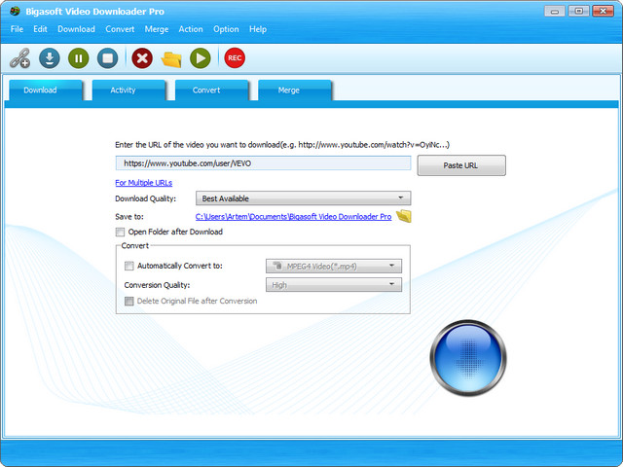Tick the Automatically Convert to checkbox

point(129,266)
